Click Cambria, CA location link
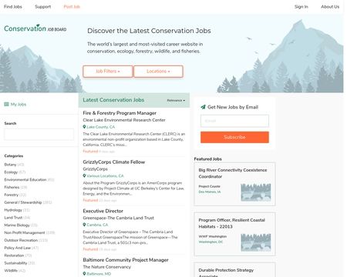The height and width of the screenshot is (277, 347). pos(97,225)
